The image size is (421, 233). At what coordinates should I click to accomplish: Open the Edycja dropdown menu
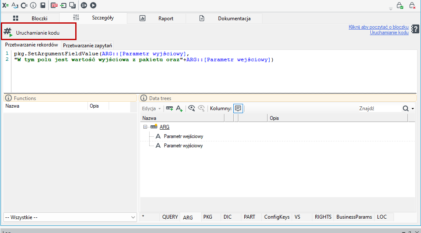tap(151, 108)
